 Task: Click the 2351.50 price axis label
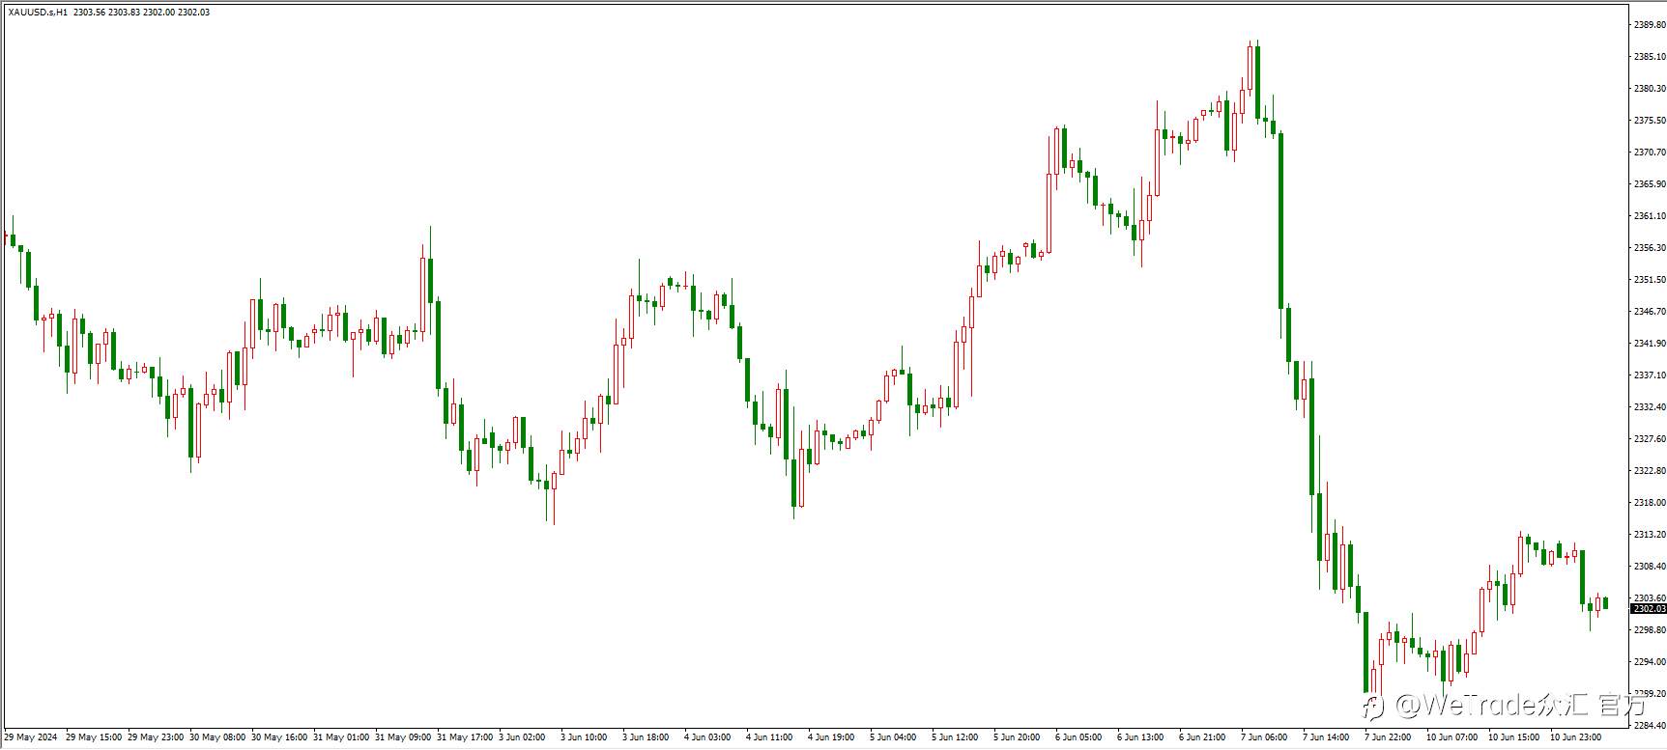point(1649,279)
